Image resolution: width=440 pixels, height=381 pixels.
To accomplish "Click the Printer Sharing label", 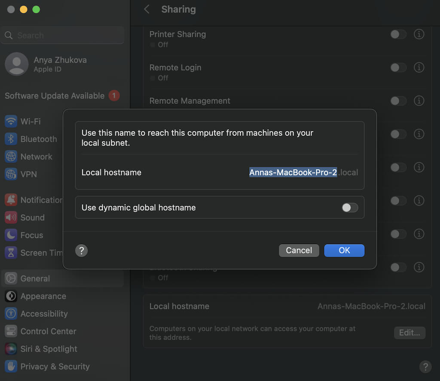I will [177, 34].
